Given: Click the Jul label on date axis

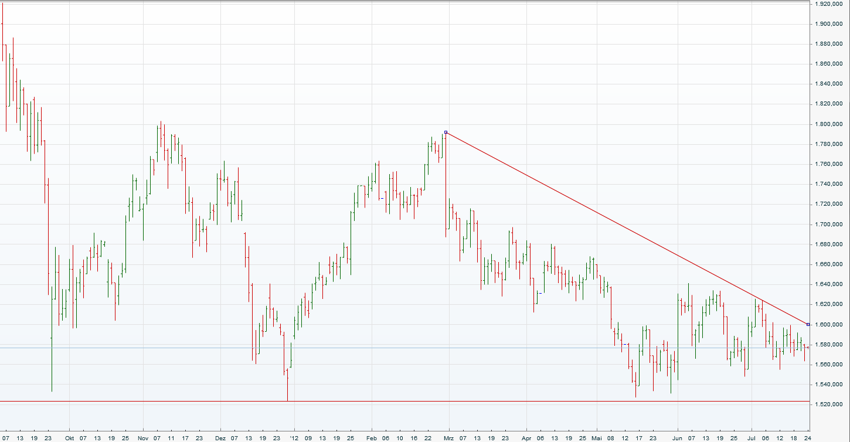Looking at the screenshot, I should pyautogui.click(x=752, y=438).
